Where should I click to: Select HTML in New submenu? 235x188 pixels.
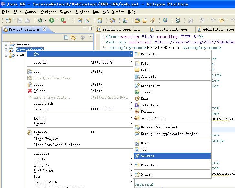click(172, 143)
